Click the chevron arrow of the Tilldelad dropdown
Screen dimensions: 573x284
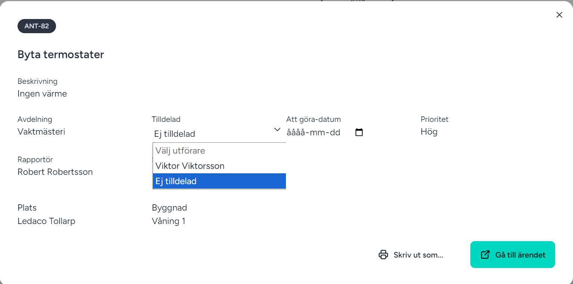277,130
